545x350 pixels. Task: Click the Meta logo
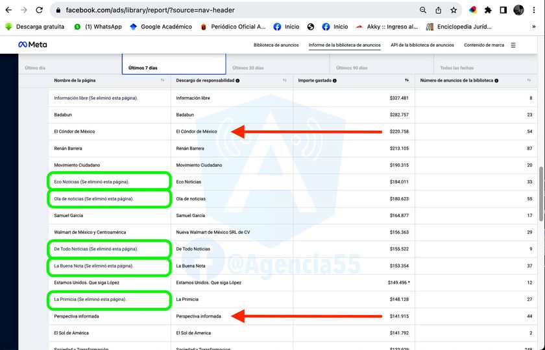32,45
